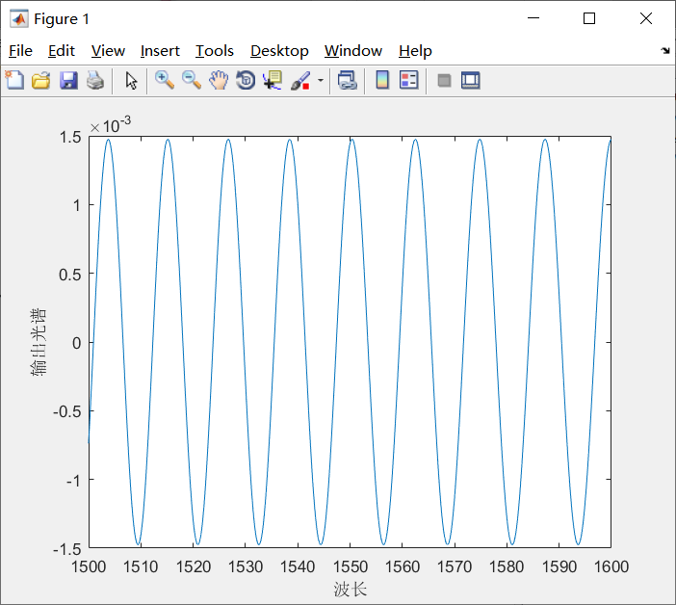Click the Link Plot icon
Screen dimensions: 676x605
click(x=348, y=81)
